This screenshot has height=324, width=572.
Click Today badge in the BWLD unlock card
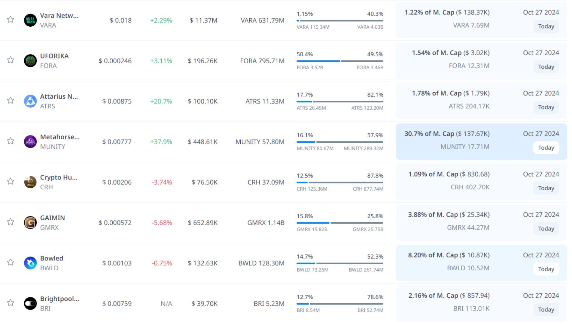pyautogui.click(x=546, y=269)
